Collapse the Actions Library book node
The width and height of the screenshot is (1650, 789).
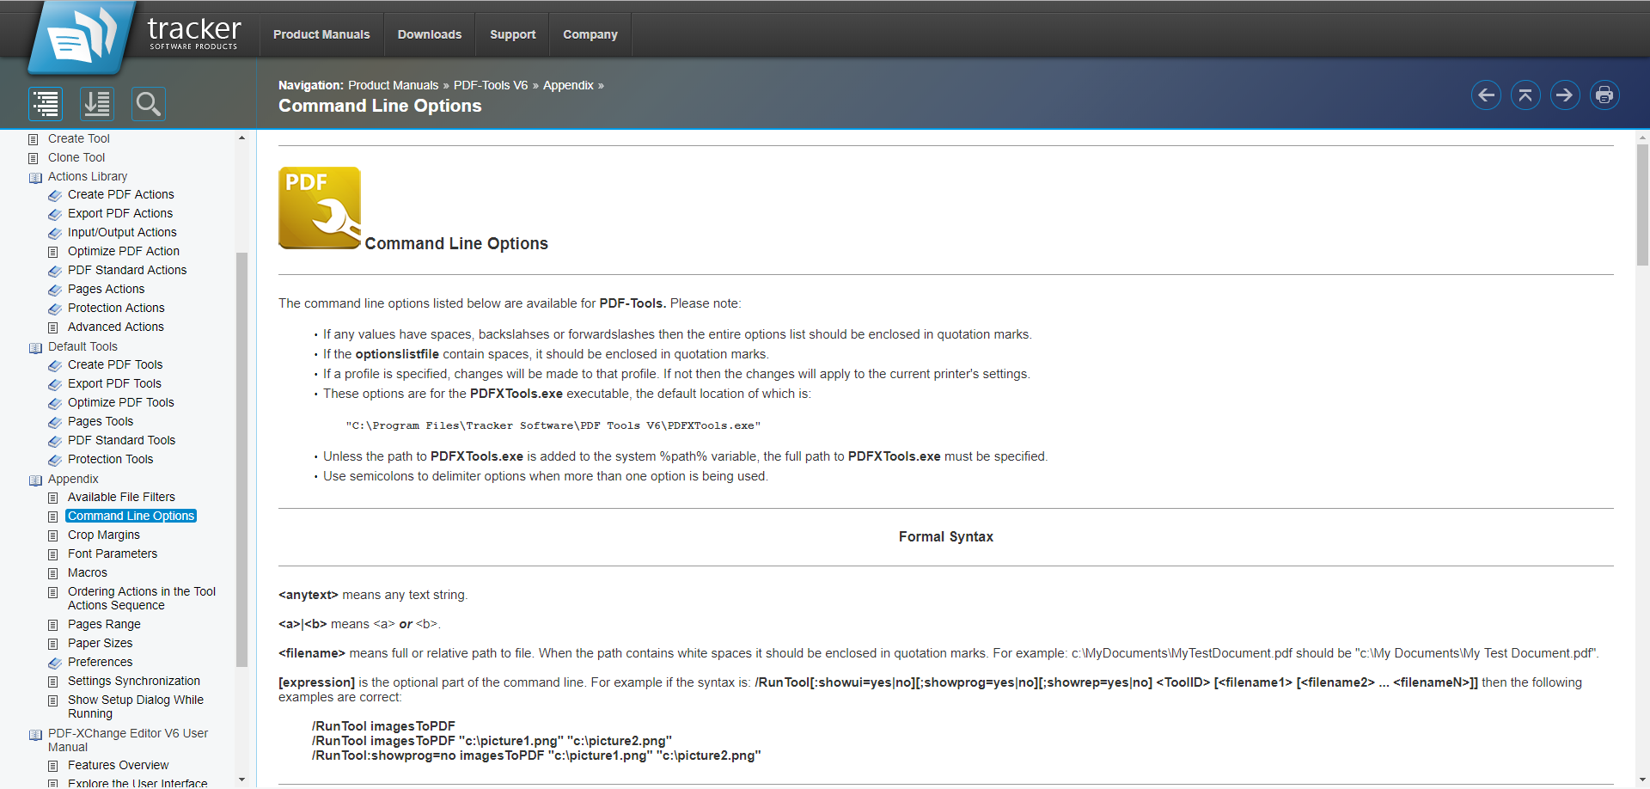(35, 177)
